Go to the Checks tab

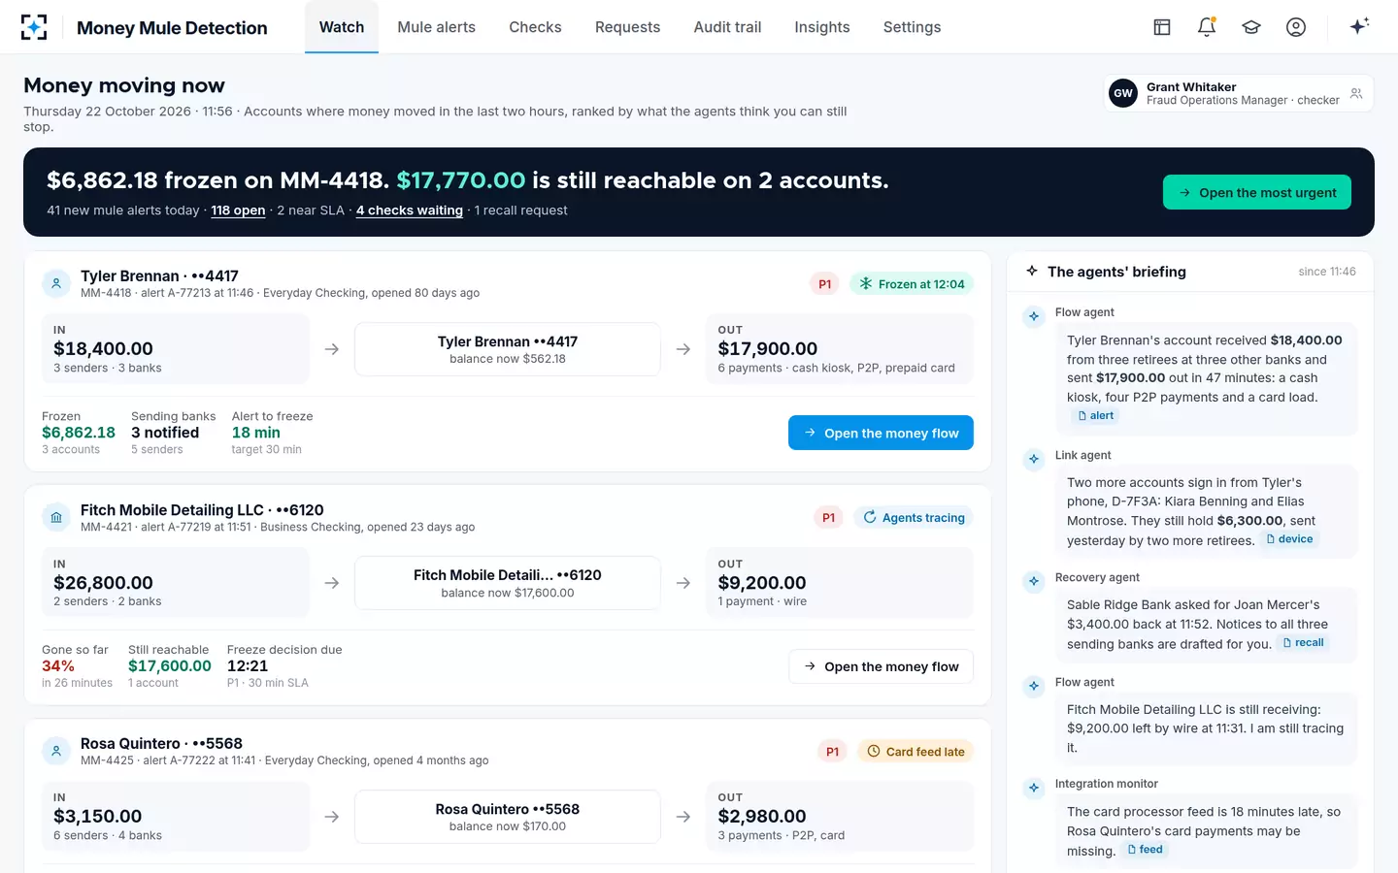coord(535,27)
